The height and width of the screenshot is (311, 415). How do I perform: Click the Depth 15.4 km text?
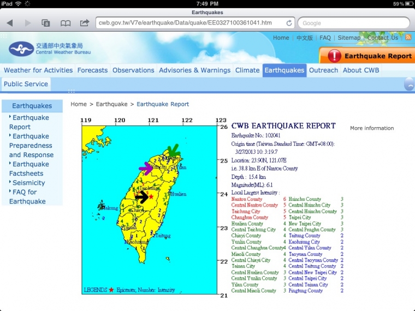point(248,177)
